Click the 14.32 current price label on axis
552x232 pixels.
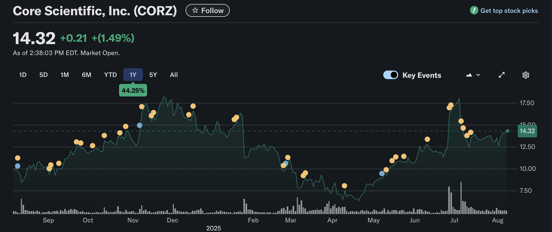tap(527, 131)
